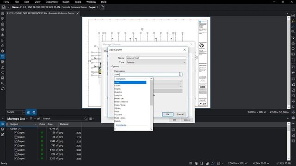Open the status bar dropdown arrow after Sync icon

[222, 163]
